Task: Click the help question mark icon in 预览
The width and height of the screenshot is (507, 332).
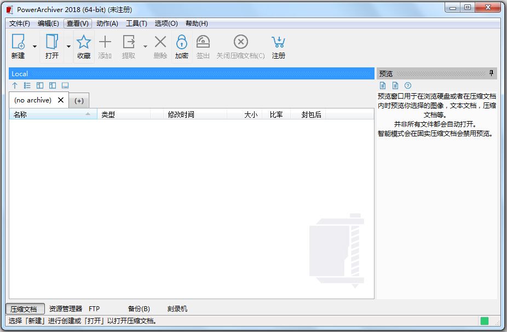Action: point(408,85)
